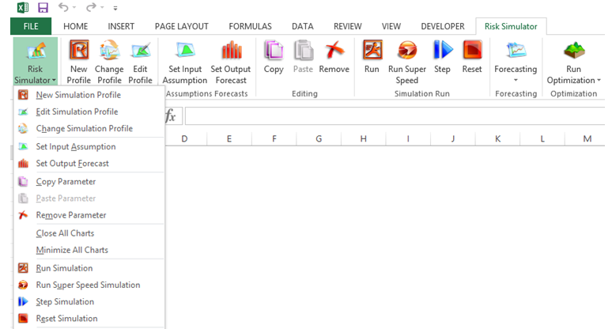Click the Undo arrow in quick access toolbar
This screenshot has height=329, width=612.
tap(63, 7)
